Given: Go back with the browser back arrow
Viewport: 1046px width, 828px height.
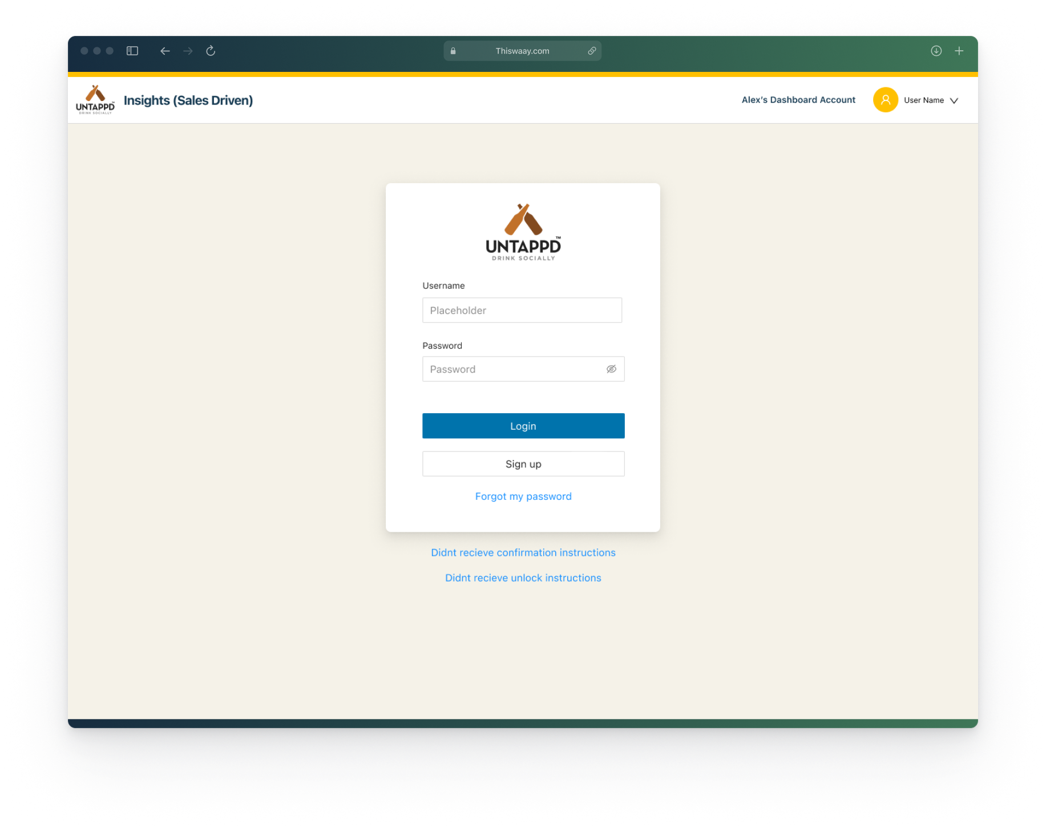Looking at the screenshot, I should coord(165,51).
